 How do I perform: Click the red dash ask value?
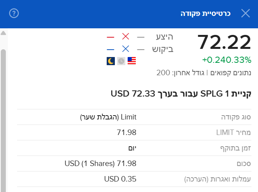[x=111, y=37]
